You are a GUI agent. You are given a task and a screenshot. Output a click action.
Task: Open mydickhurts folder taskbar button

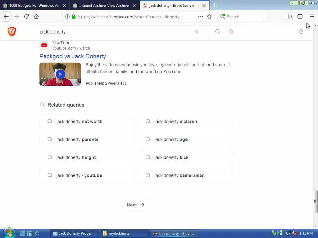124,233
